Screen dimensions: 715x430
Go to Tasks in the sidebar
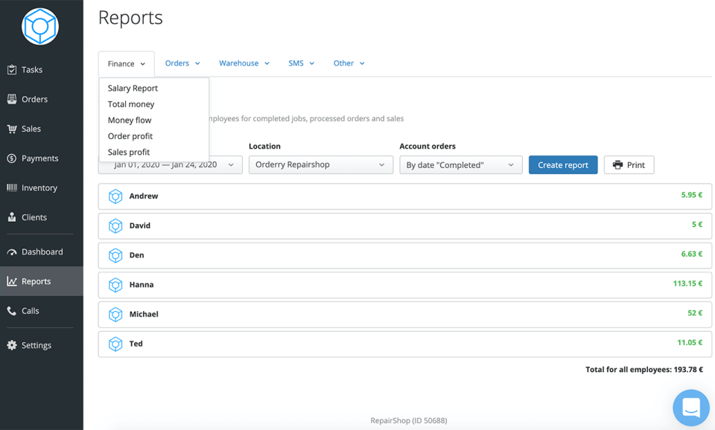point(32,70)
